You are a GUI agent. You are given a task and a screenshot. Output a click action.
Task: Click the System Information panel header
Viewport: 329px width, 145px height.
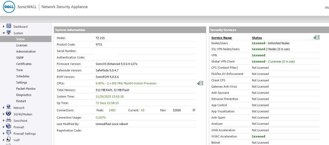point(130,30)
